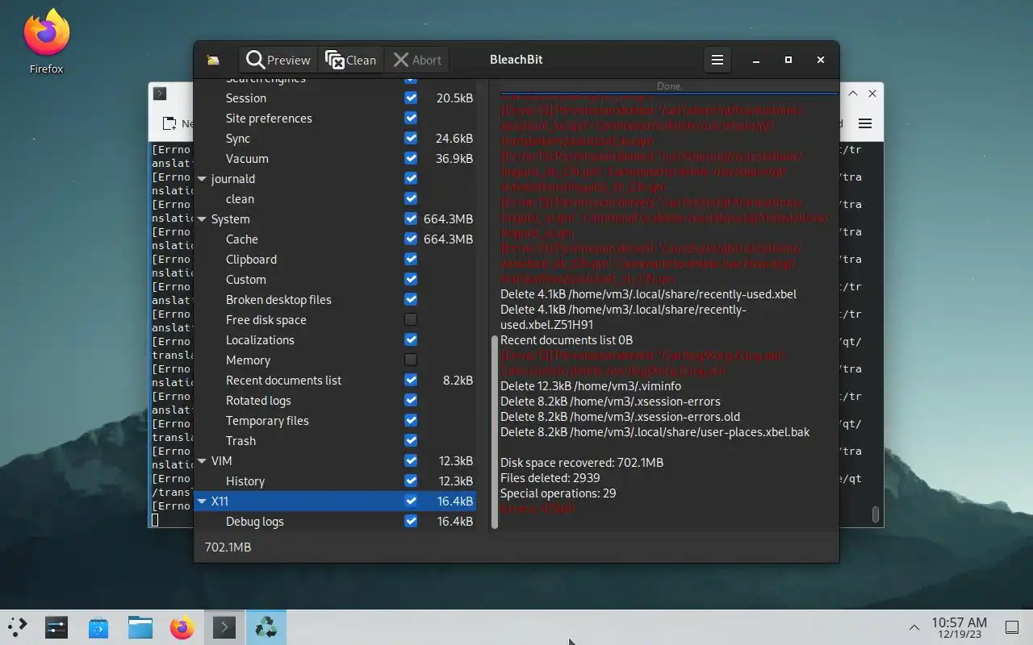This screenshot has height=645, width=1033.
Task: Click the 'Files deleted: 2939' line
Action: [x=550, y=478]
